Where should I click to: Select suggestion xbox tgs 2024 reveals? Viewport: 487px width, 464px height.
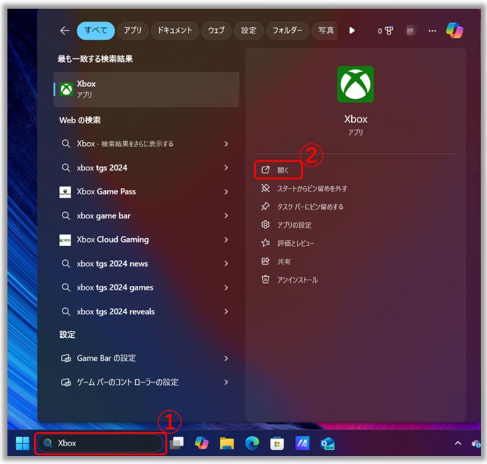click(x=115, y=311)
